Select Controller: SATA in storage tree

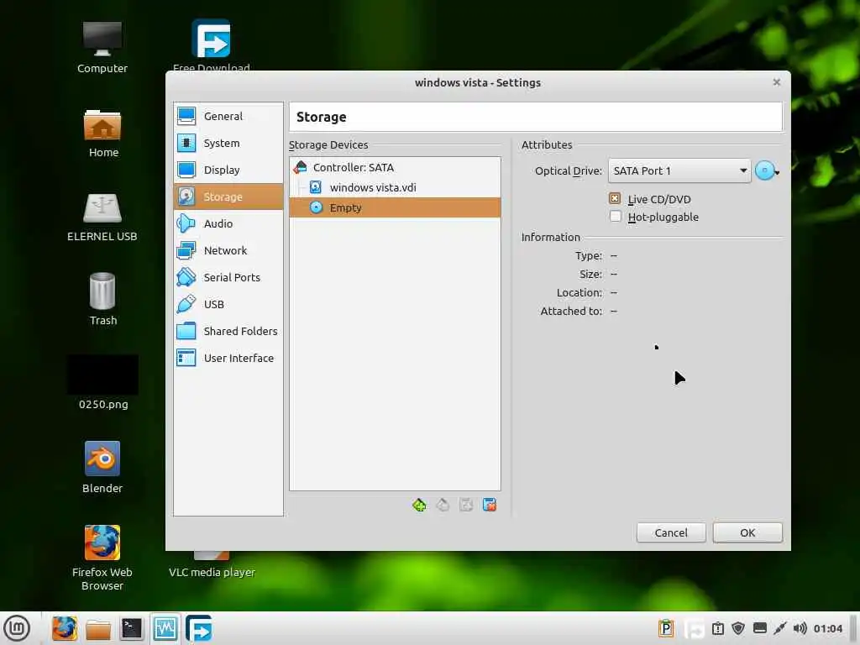point(395,167)
